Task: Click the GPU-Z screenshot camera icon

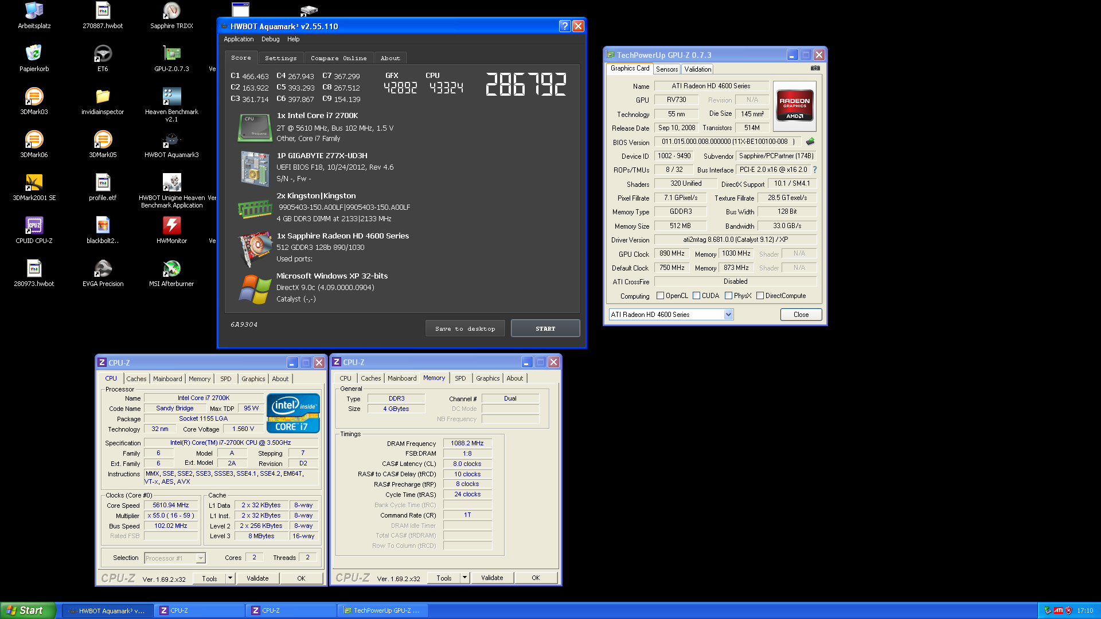Action: [x=815, y=68]
